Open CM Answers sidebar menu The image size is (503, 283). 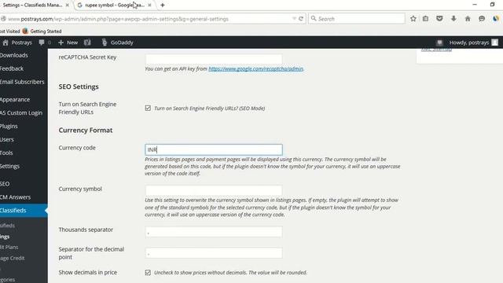(x=15, y=197)
